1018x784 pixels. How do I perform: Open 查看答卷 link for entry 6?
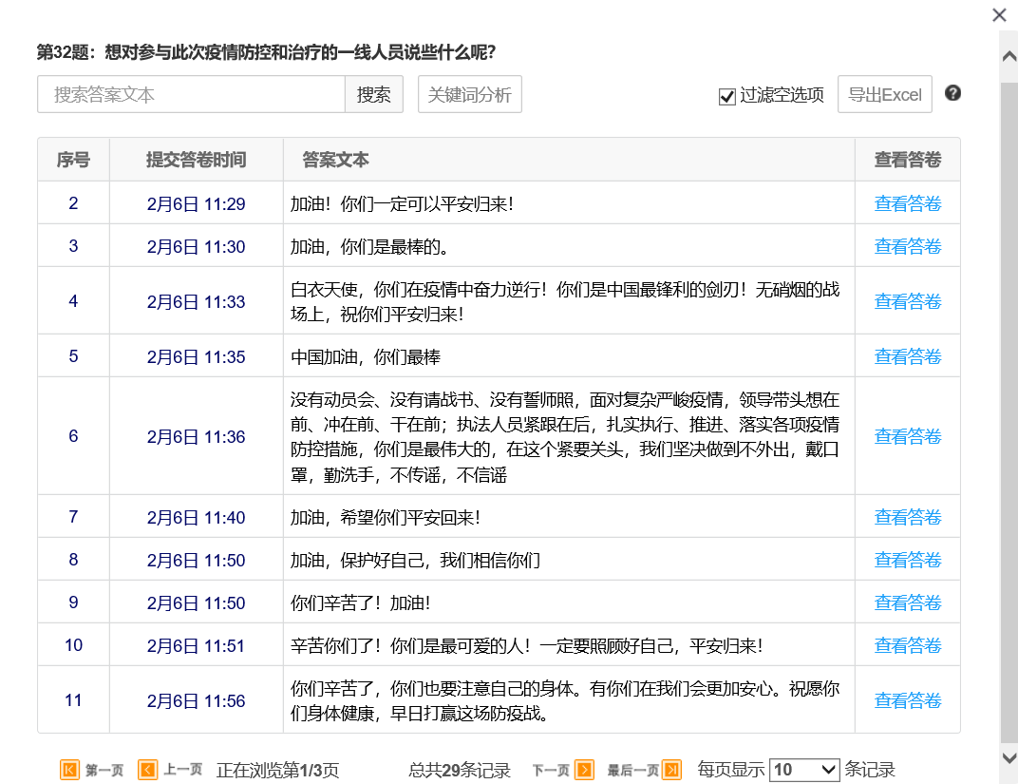click(x=907, y=436)
